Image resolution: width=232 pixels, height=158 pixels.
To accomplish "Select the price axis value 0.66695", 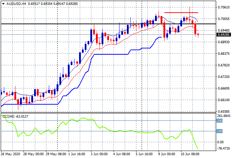I will click(x=224, y=88).
